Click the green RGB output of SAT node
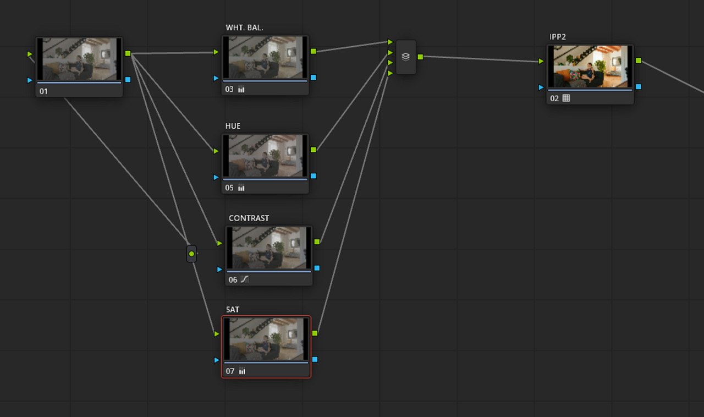Image resolution: width=704 pixels, height=417 pixels. 315,333
